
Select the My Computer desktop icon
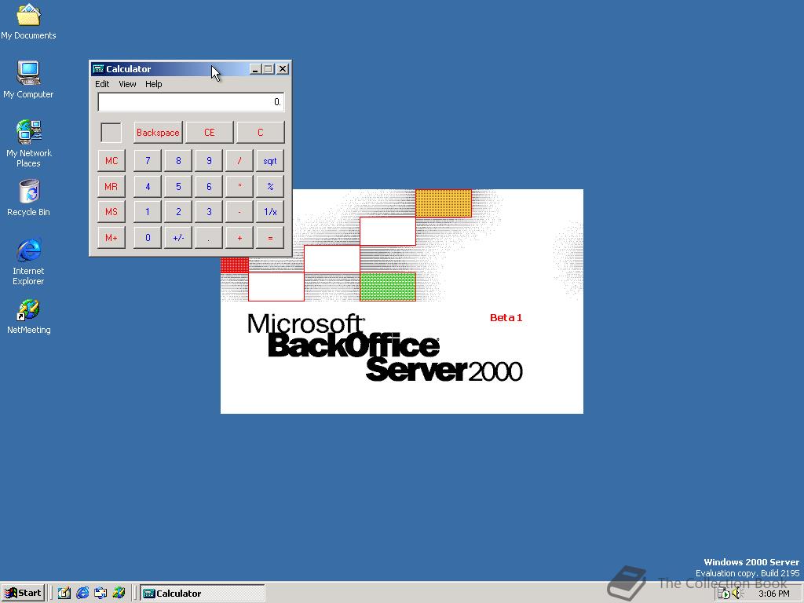(x=28, y=79)
